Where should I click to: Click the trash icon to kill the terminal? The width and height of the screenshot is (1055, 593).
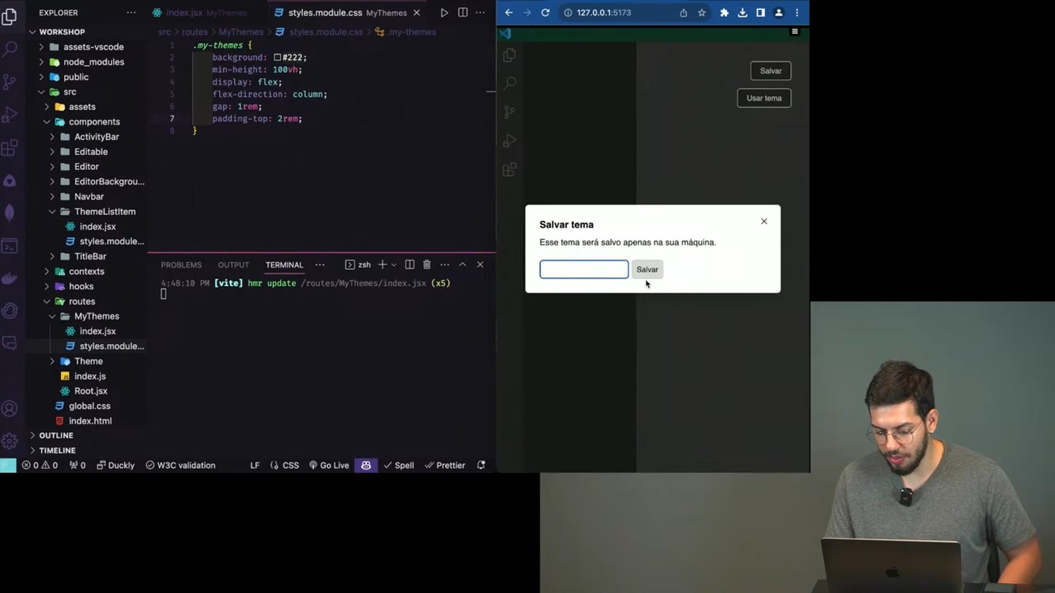[427, 265]
